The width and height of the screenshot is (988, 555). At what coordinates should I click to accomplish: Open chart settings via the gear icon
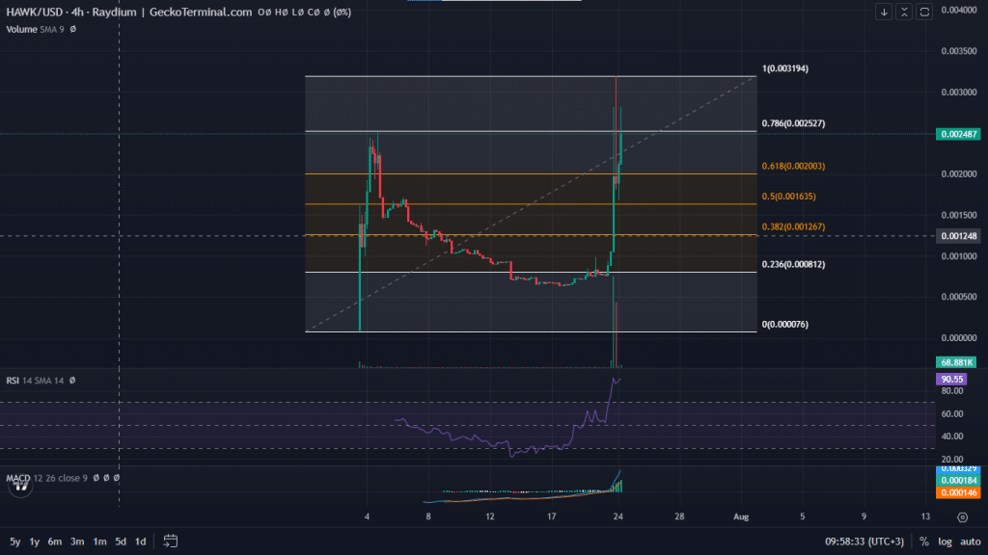click(962, 517)
